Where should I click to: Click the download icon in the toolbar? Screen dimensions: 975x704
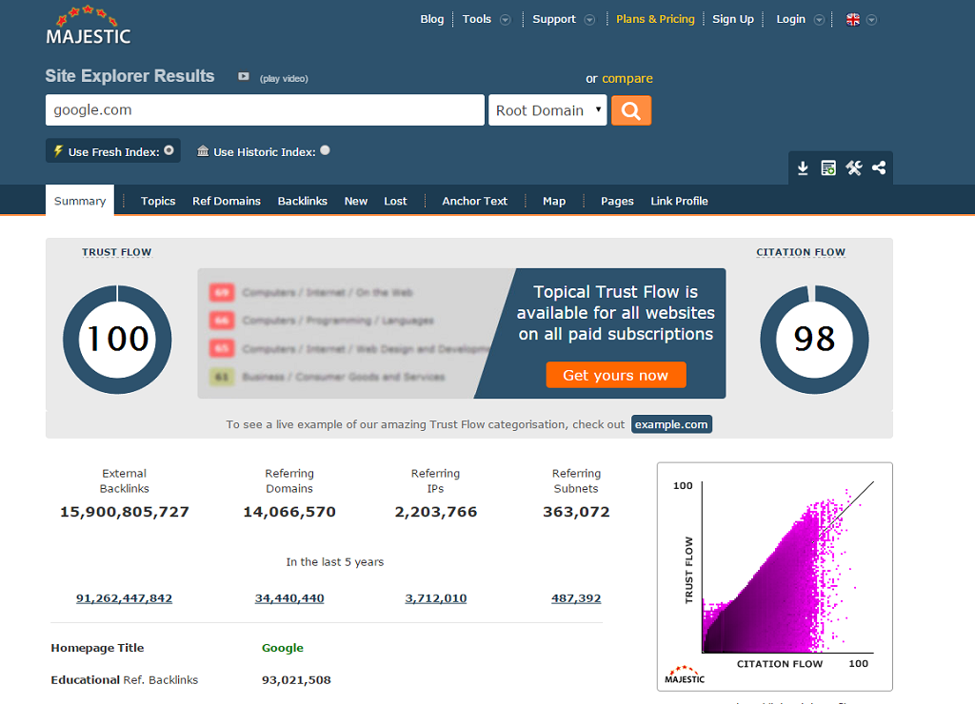coord(803,167)
